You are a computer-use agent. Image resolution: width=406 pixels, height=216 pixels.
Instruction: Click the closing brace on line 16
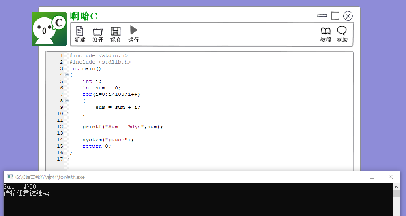[71, 152]
